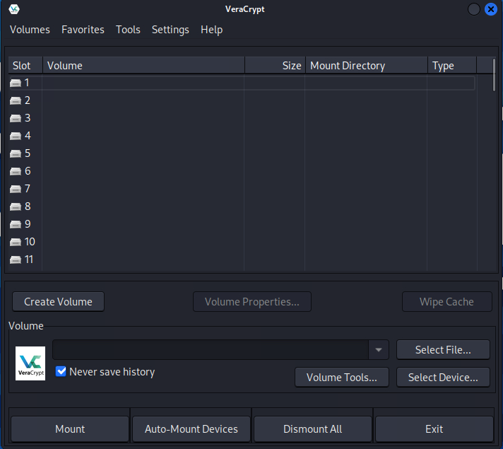Click the slot number text 8
The width and height of the screenshot is (503, 449).
(x=28, y=206)
